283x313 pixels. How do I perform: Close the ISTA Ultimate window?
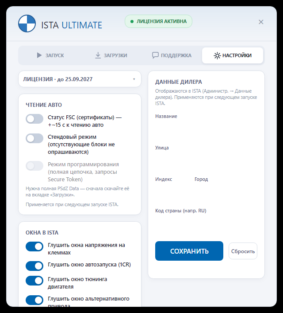[261, 22]
